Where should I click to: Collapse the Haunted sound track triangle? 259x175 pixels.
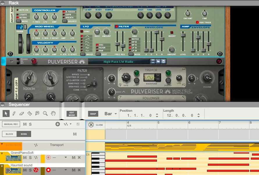coord(2,166)
